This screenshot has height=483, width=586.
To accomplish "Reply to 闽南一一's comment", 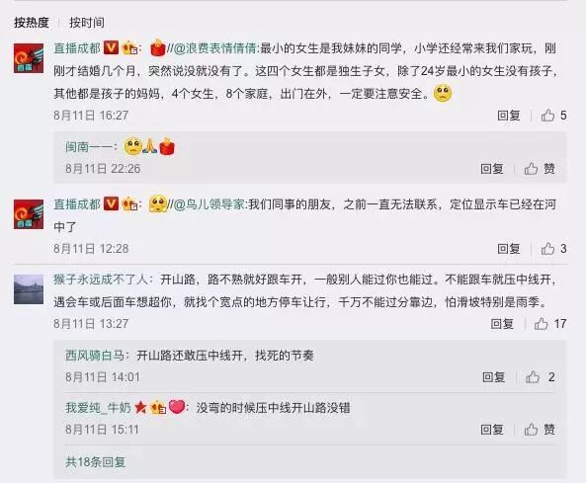I will click(x=492, y=169).
